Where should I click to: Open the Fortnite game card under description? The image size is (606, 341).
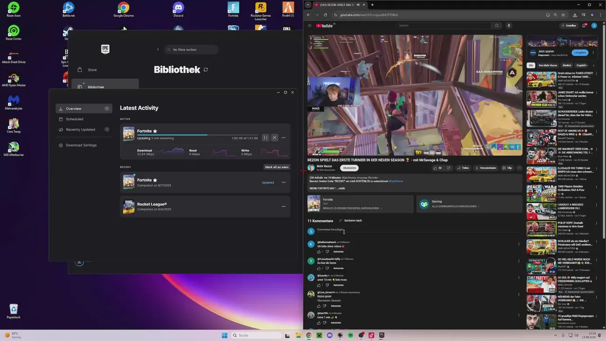click(x=360, y=204)
